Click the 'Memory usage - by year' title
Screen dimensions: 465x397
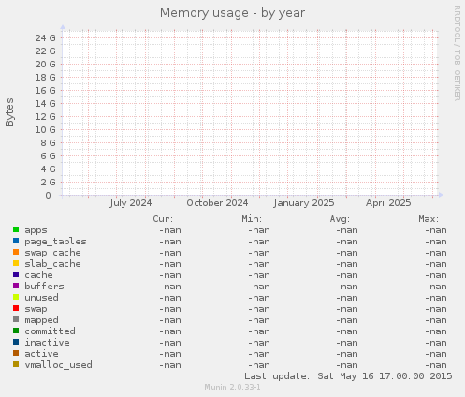pos(232,13)
